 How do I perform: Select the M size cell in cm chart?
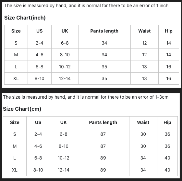[x=15, y=146]
